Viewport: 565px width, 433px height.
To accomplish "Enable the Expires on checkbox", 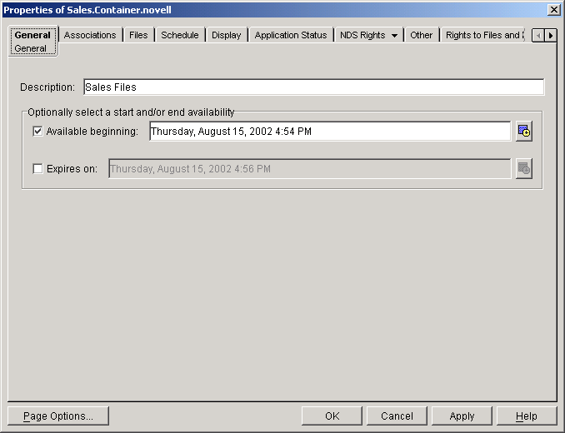I will [37, 168].
